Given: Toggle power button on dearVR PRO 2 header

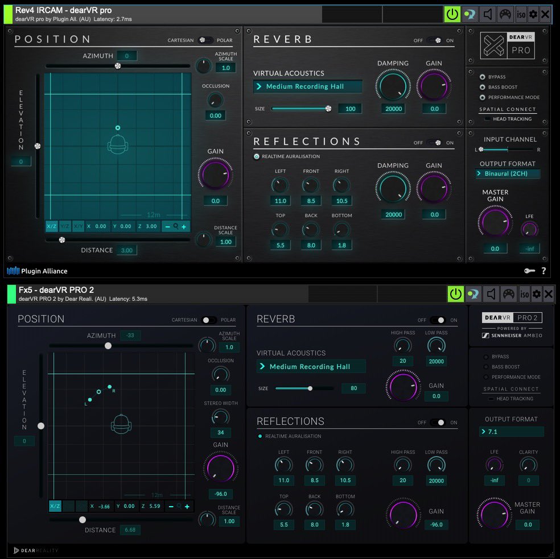Looking at the screenshot, I should point(456,295).
